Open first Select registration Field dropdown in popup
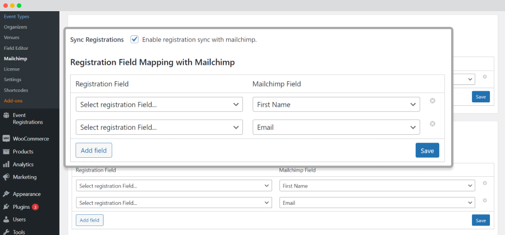 pos(159,105)
